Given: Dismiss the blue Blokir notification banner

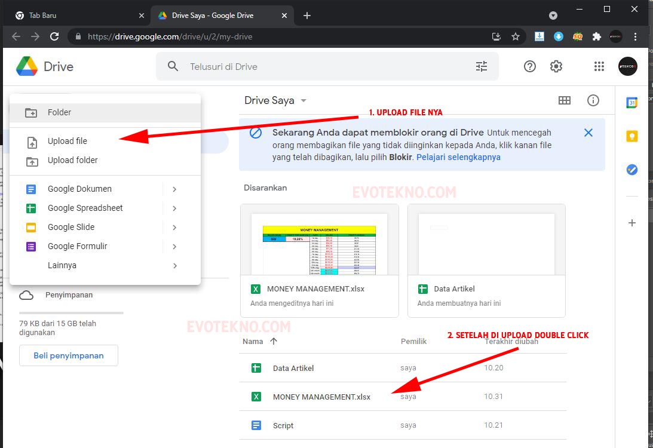Looking at the screenshot, I should coord(588,133).
